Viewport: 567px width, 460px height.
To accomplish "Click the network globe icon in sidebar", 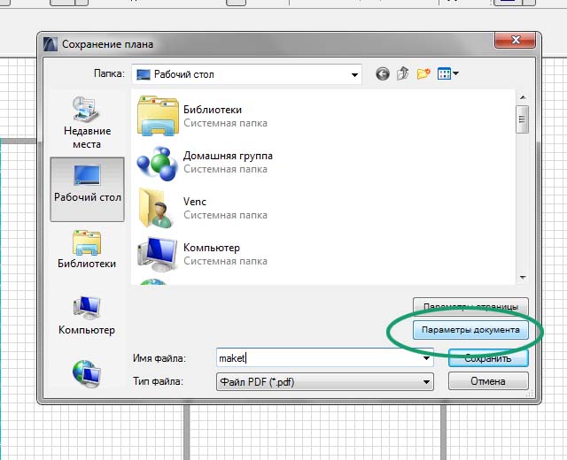I will 87,373.
